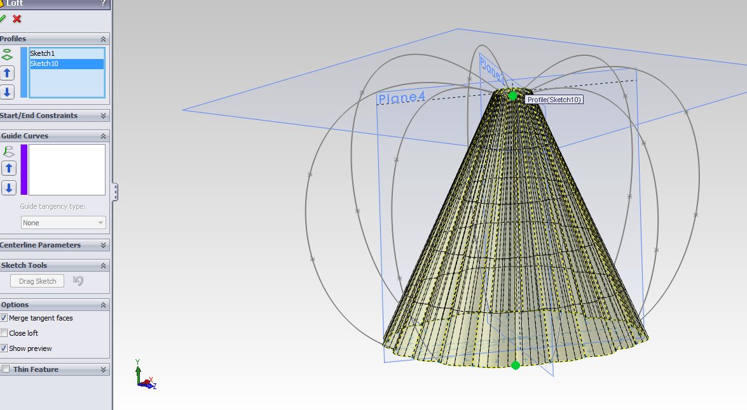Expand Start/End Constraints section
This screenshot has width=747, height=410.
point(103,116)
